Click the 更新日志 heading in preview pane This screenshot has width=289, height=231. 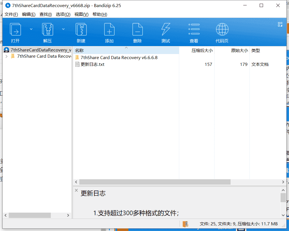[93, 193]
